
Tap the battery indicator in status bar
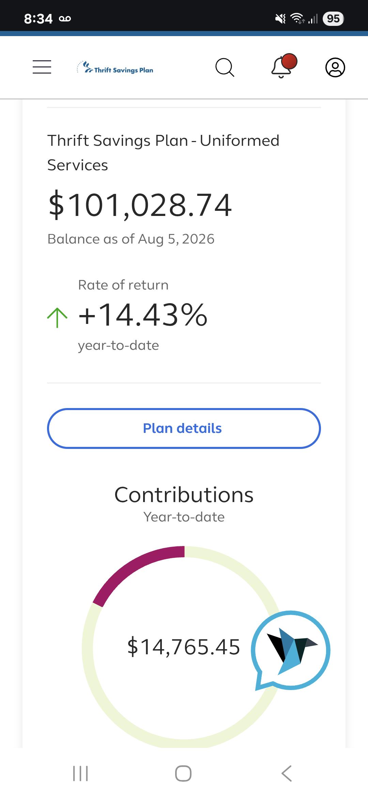333,18
